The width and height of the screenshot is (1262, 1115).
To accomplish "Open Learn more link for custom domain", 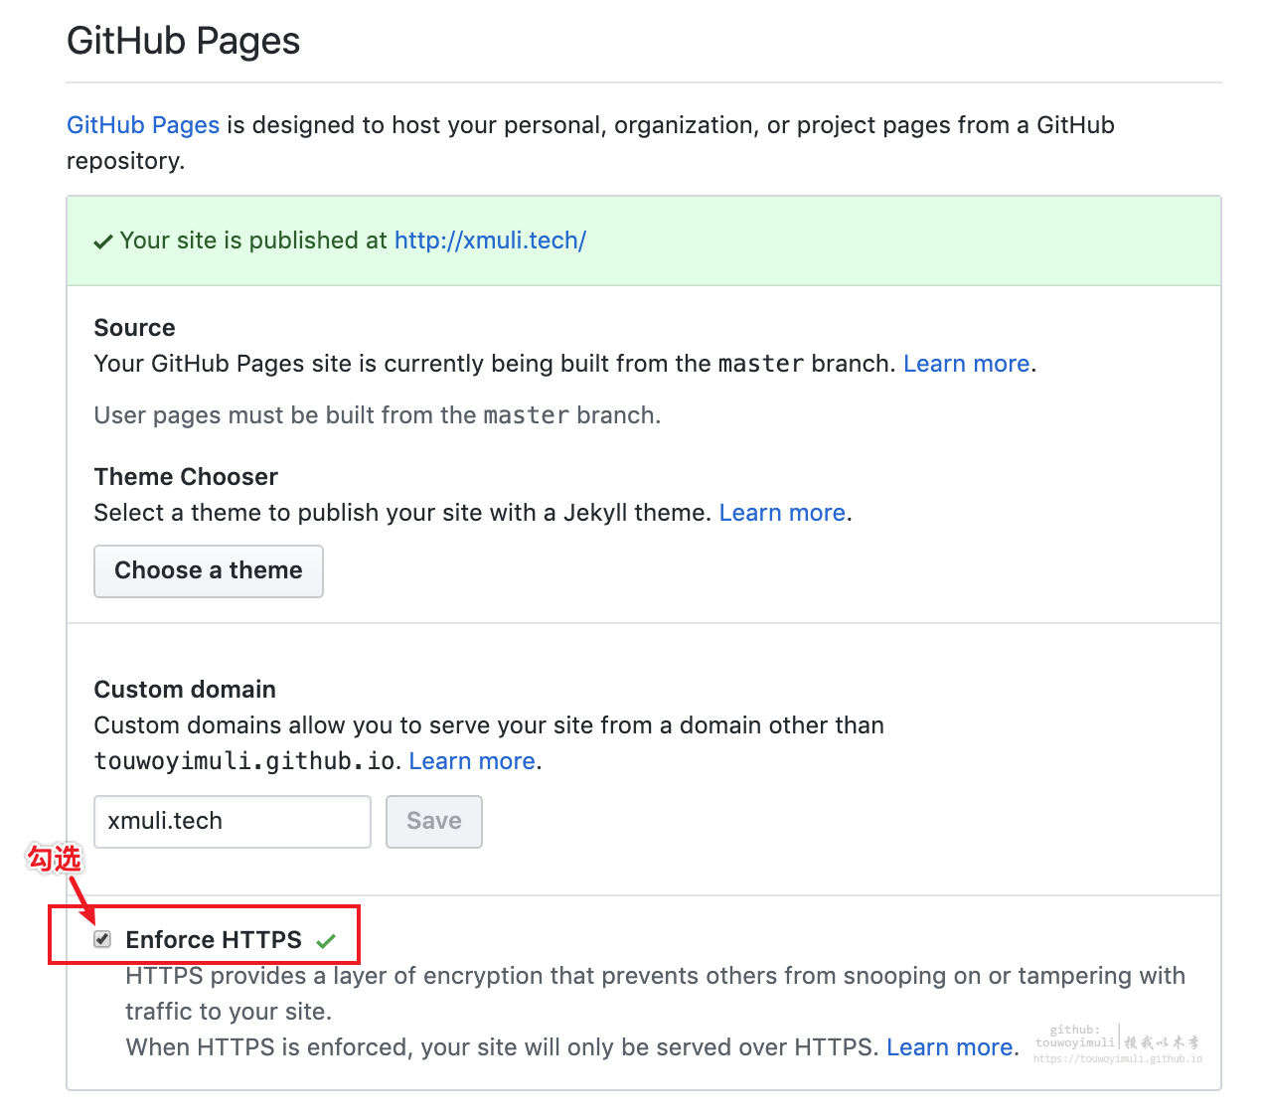I will click(x=472, y=761).
